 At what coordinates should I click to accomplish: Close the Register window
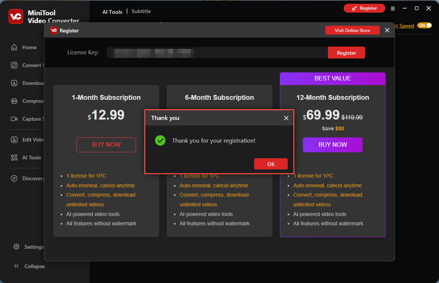387,30
